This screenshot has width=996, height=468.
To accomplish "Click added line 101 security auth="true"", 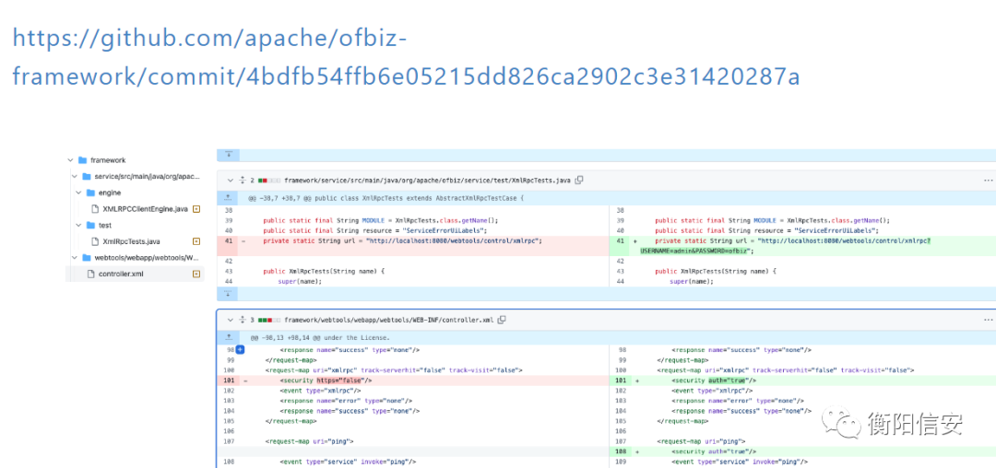I will click(x=802, y=380).
